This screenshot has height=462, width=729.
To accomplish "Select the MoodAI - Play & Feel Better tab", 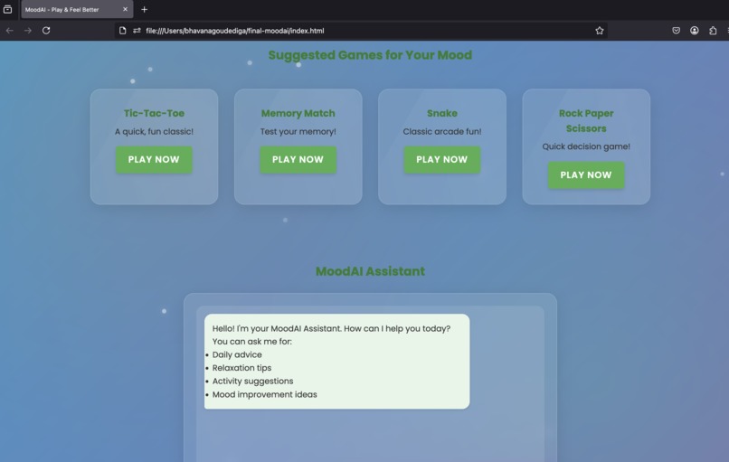I will click(x=77, y=9).
